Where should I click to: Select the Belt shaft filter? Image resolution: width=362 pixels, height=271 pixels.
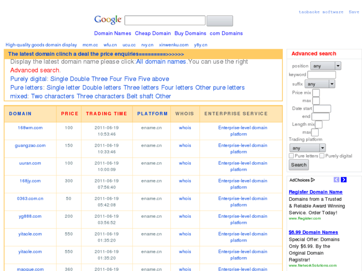click(x=140, y=96)
